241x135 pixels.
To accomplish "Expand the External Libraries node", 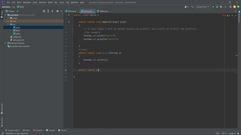I will pyautogui.click(x=5, y=43).
